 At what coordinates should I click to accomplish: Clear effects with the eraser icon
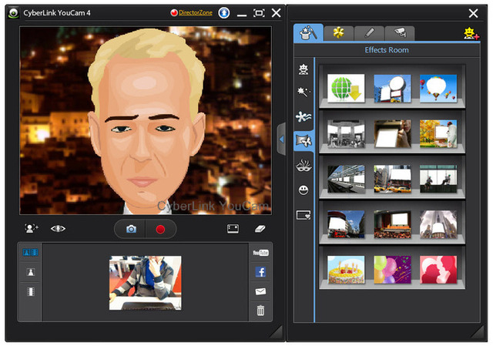tap(260, 229)
